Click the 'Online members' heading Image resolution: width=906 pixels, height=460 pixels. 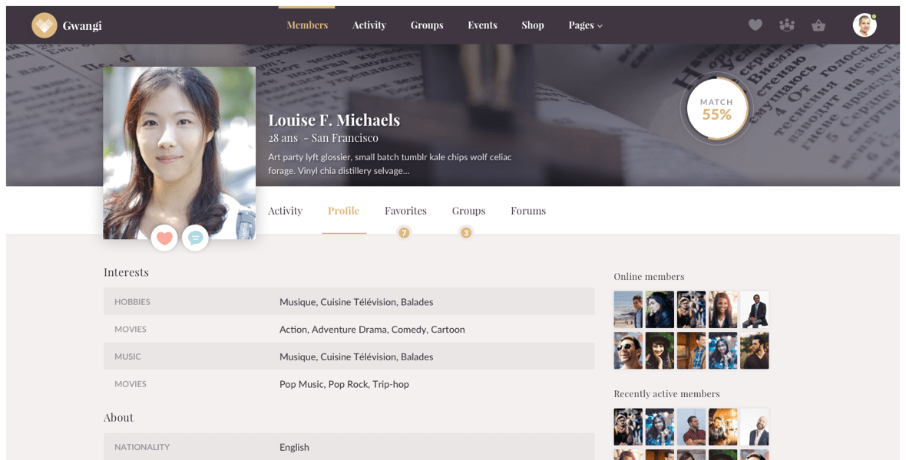coord(649,277)
